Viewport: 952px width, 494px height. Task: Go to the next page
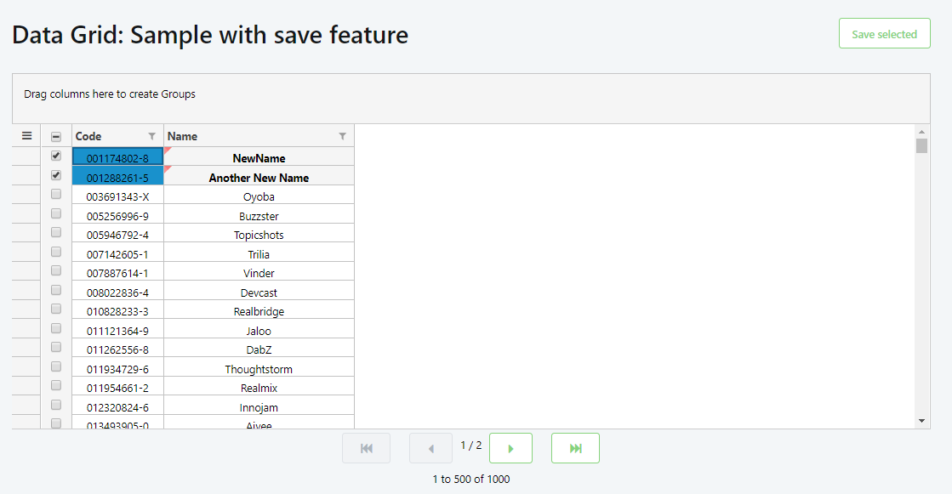510,448
